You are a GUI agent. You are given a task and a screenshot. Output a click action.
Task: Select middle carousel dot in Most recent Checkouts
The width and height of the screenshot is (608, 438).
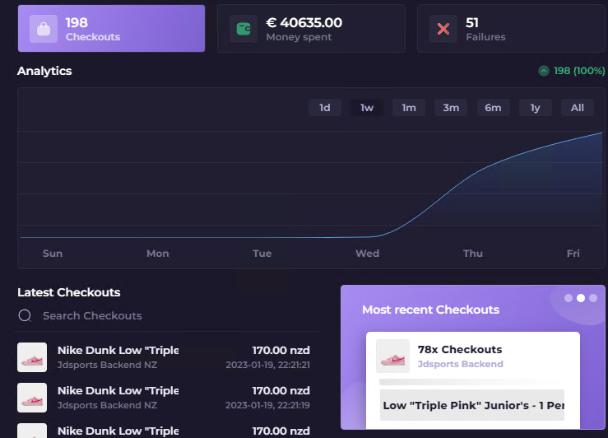coord(581,298)
